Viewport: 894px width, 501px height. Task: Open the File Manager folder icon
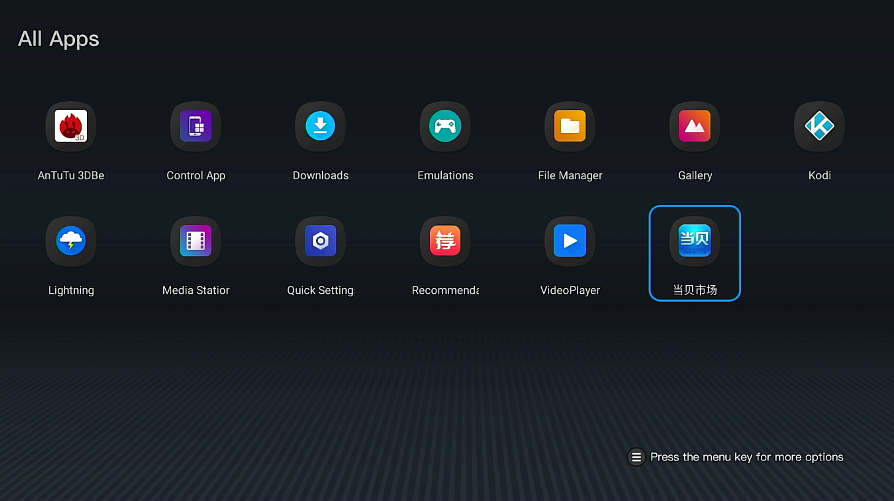click(570, 126)
